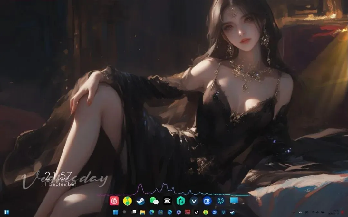Open Task View on the taskbar
Image resolution: width=348 pixels, height=217 pixels.
click(134, 212)
